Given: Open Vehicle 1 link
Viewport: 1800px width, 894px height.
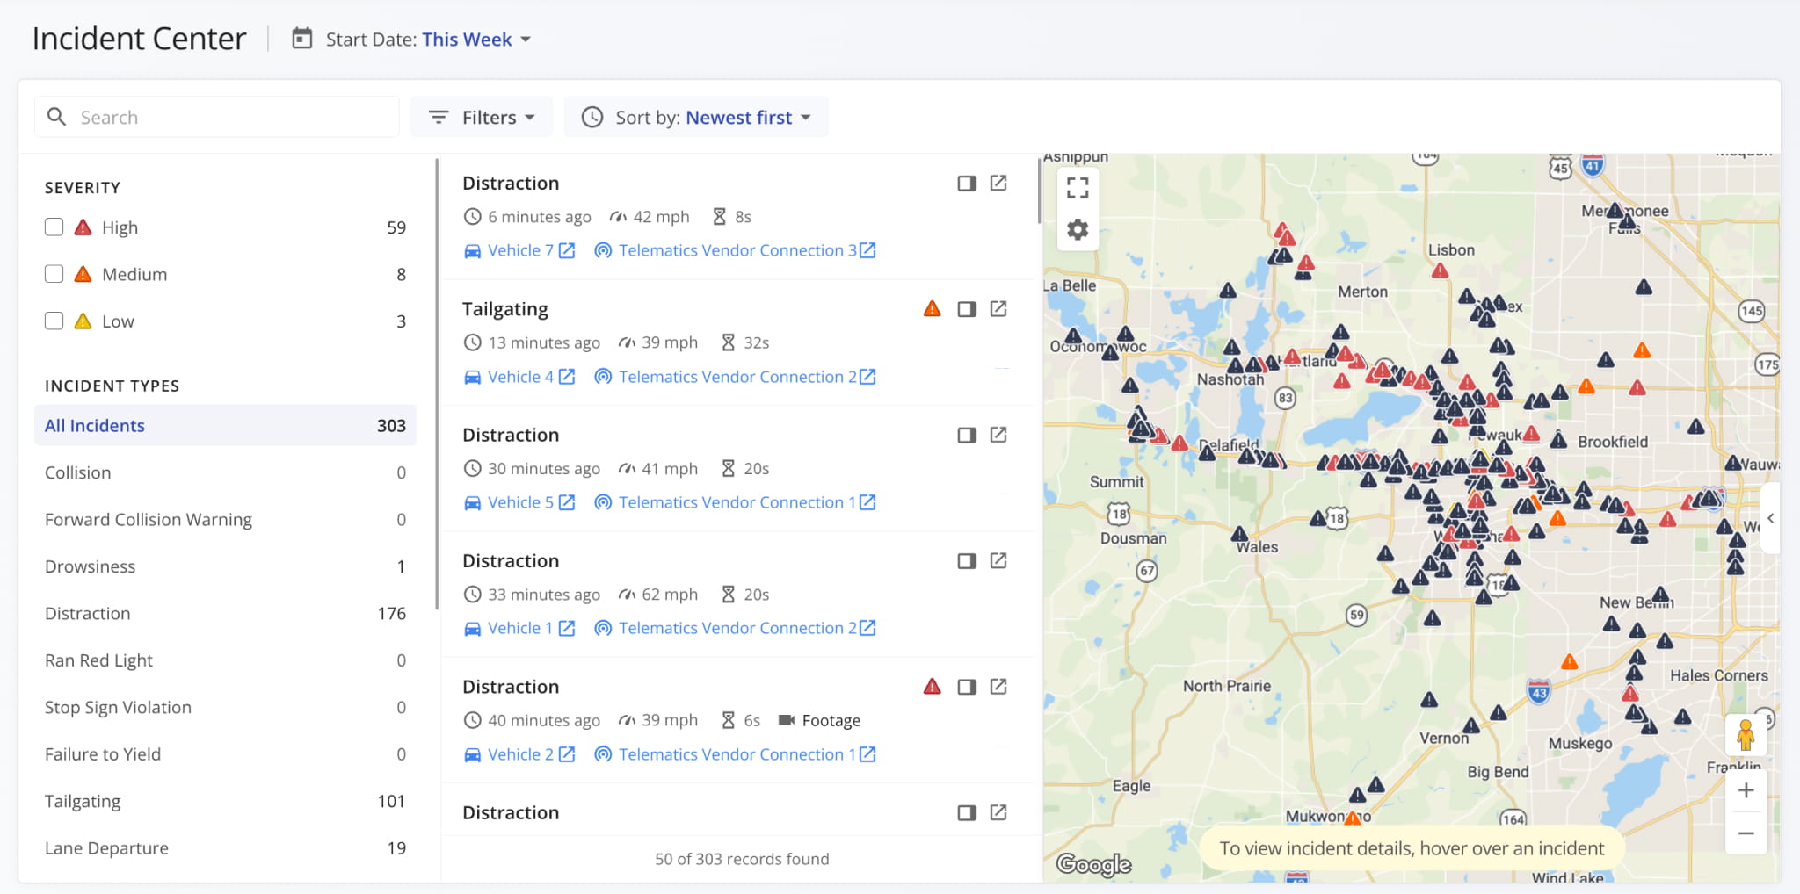Looking at the screenshot, I should [519, 628].
